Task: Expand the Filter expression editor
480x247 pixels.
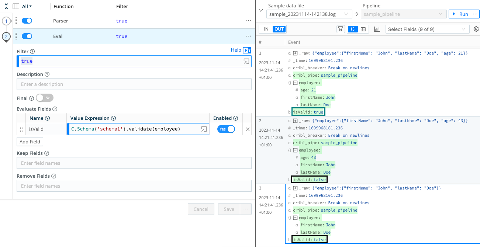Action: coord(246,62)
